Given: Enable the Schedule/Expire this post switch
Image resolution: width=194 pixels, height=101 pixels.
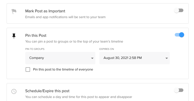Looking at the screenshot, I should 179,90.
